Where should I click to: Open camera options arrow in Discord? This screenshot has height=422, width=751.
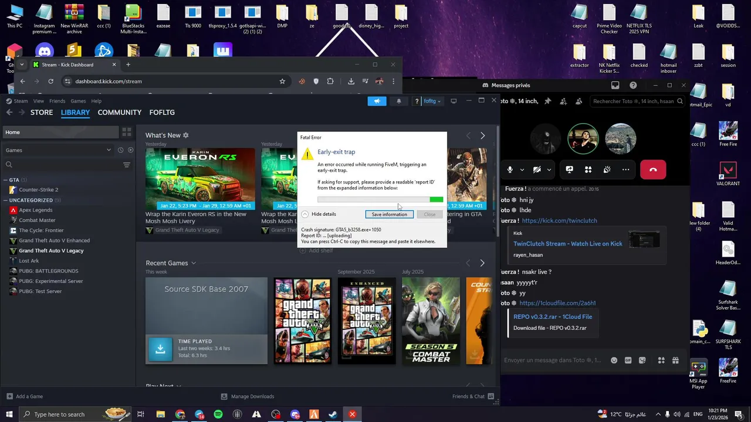coord(549,169)
